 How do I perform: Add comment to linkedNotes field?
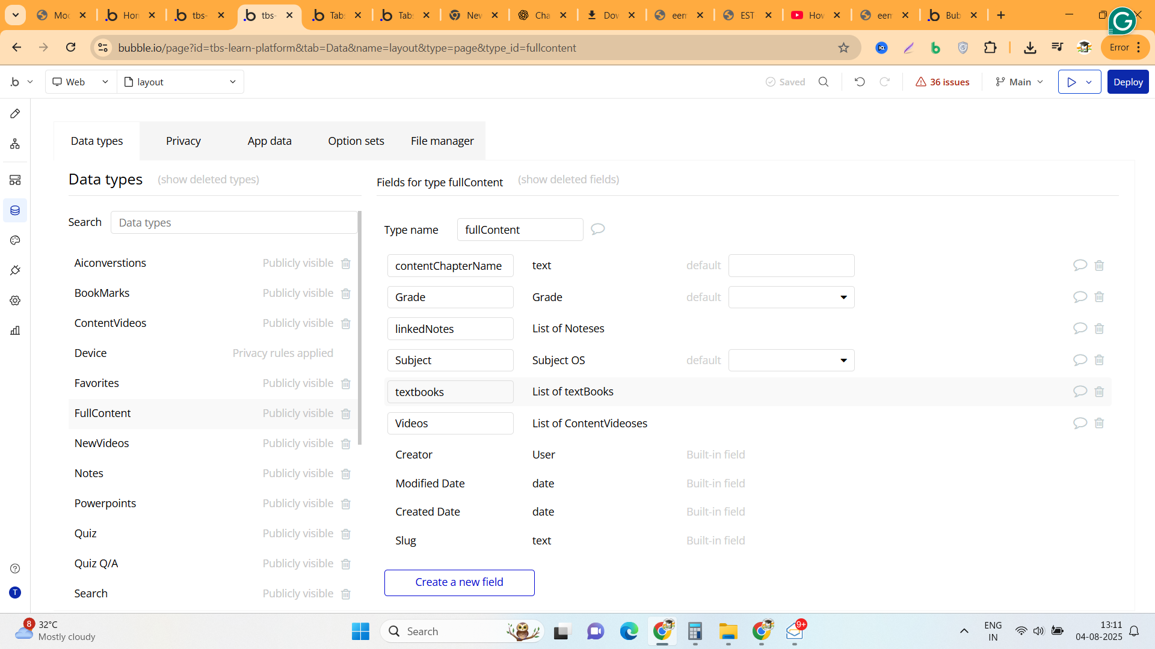[x=1080, y=328]
